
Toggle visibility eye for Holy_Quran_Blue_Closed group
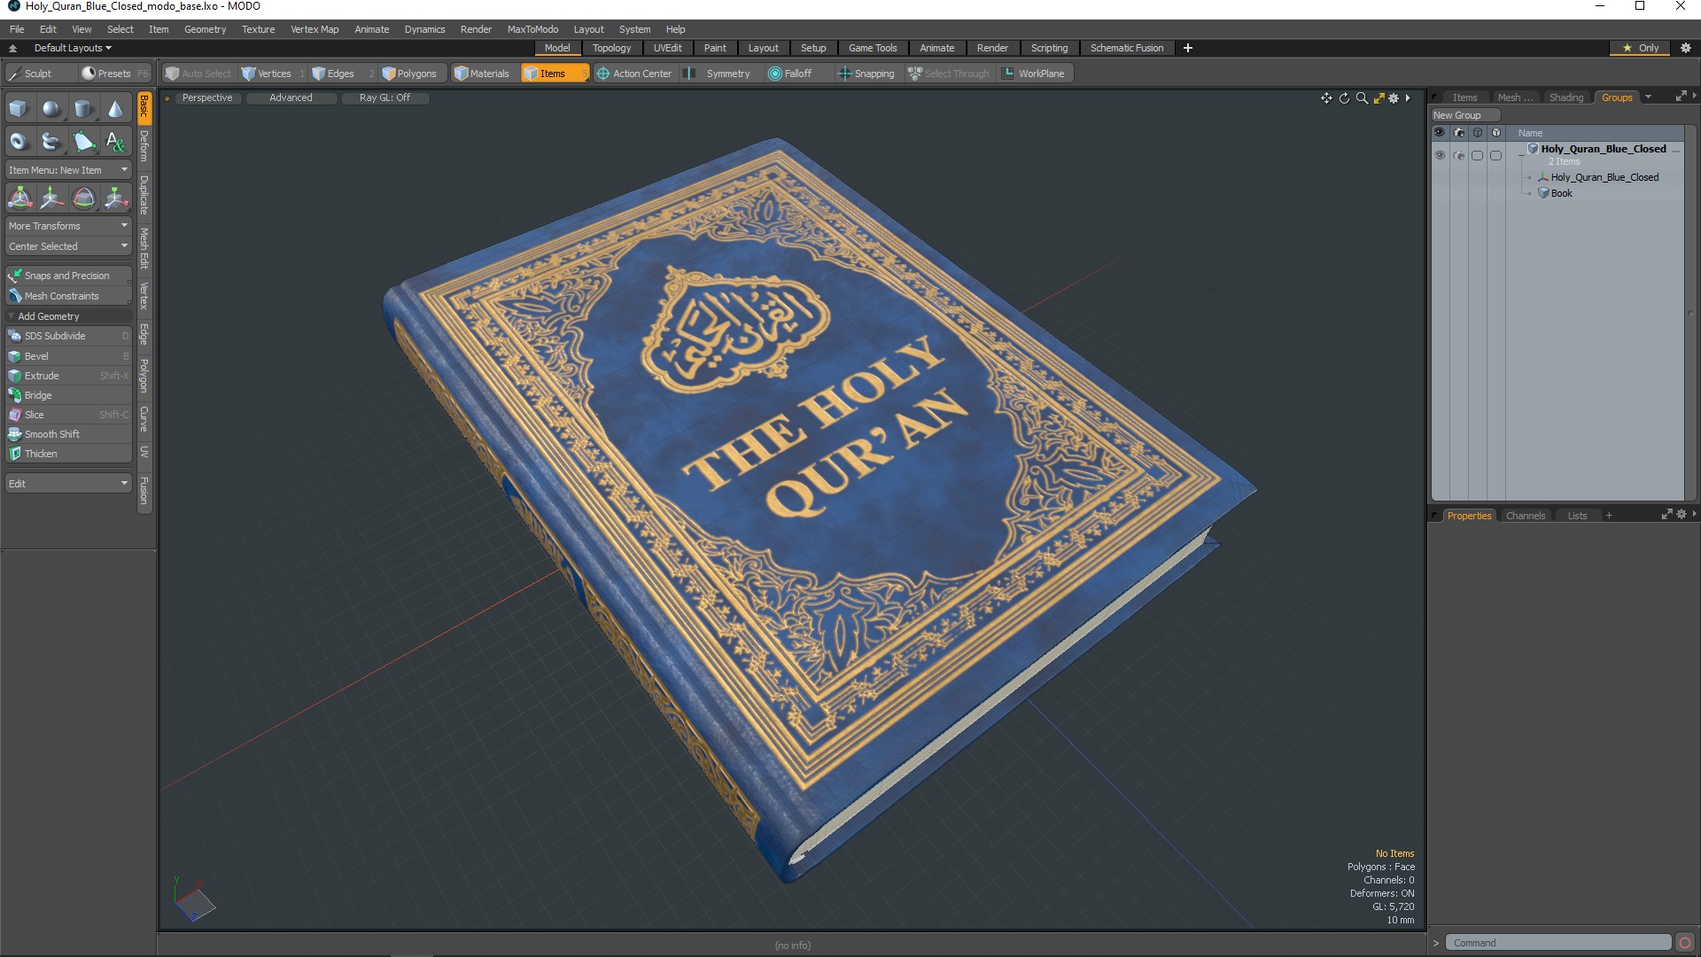pyautogui.click(x=1440, y=156)
